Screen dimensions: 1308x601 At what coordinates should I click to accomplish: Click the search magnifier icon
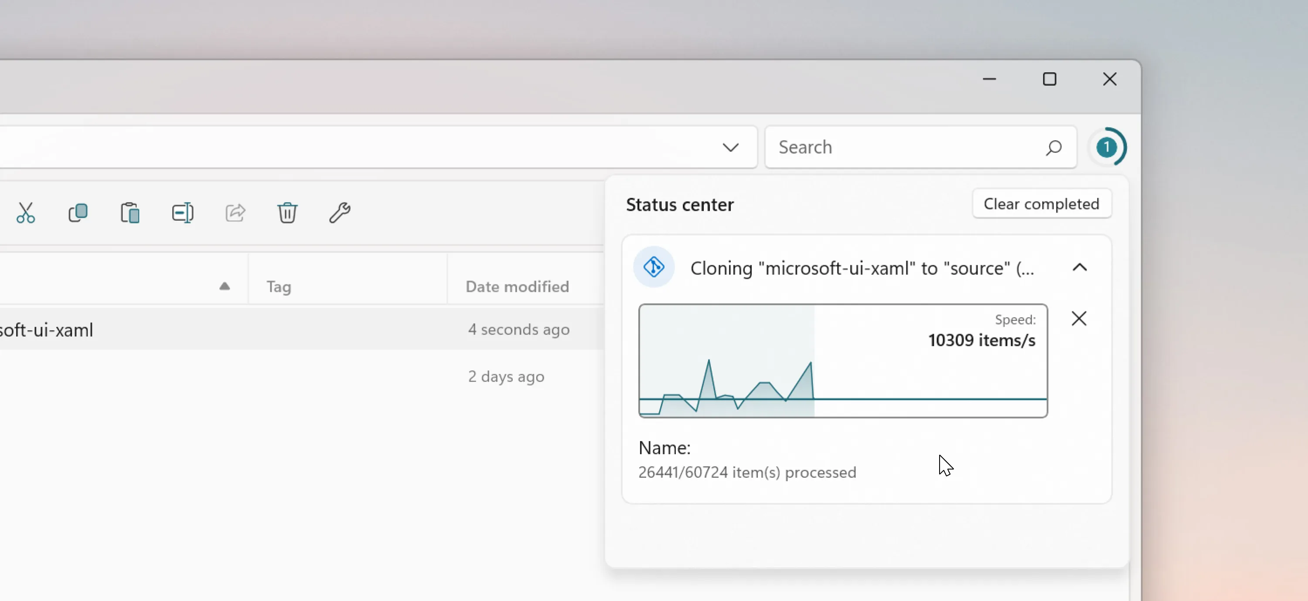[1054, 148]
